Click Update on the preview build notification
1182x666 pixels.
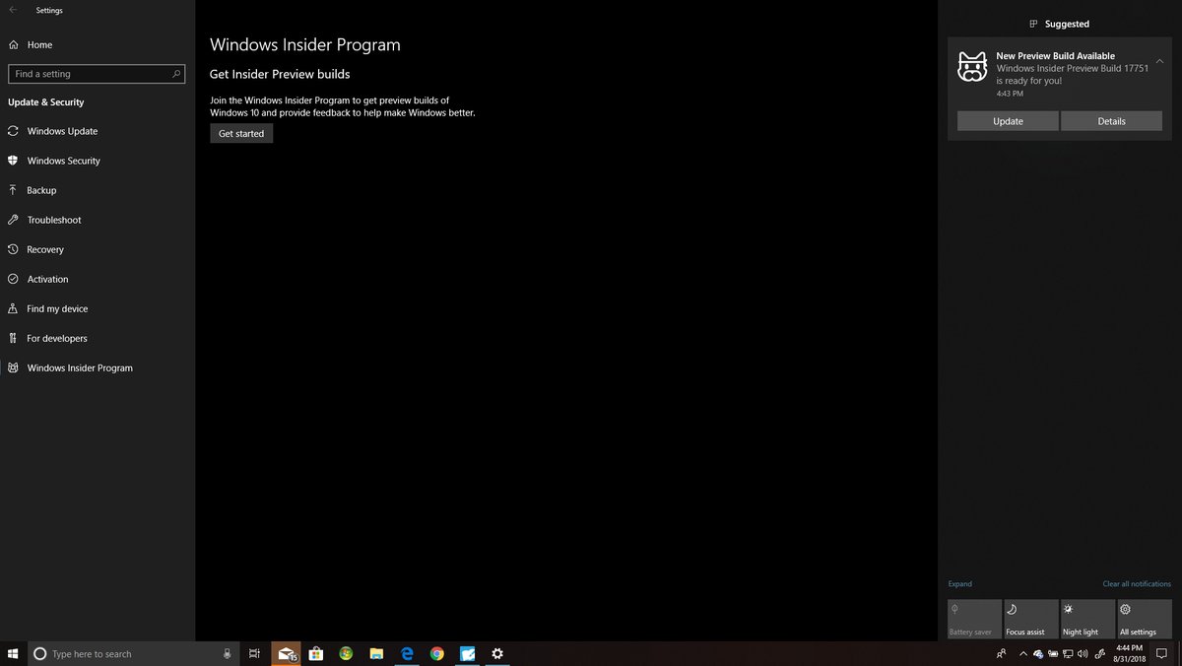pos(1008,121)
